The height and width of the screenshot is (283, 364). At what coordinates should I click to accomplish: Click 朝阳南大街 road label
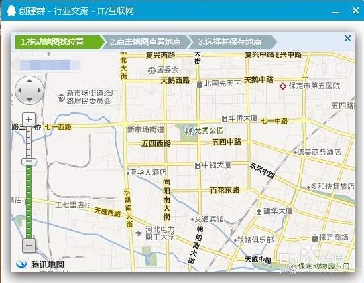[196, 245]
